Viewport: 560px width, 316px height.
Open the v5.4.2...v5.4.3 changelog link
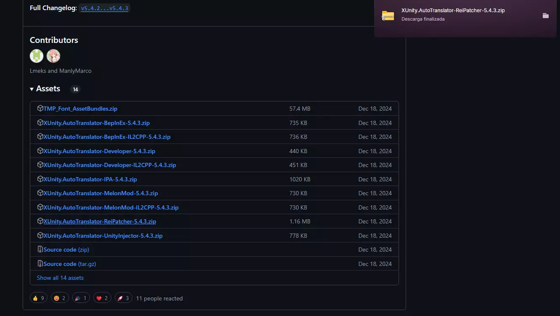[105, 8]
